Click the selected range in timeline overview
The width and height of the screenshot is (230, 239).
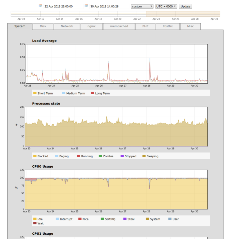point(183,14)
